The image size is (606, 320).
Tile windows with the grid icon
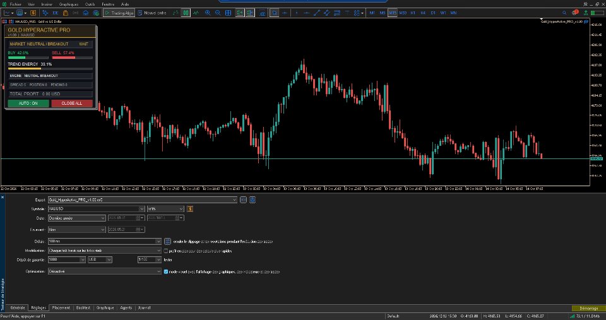pos(229,13)
